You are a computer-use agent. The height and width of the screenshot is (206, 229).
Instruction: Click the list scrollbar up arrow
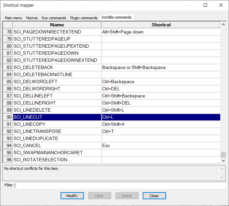coord(223,25)
